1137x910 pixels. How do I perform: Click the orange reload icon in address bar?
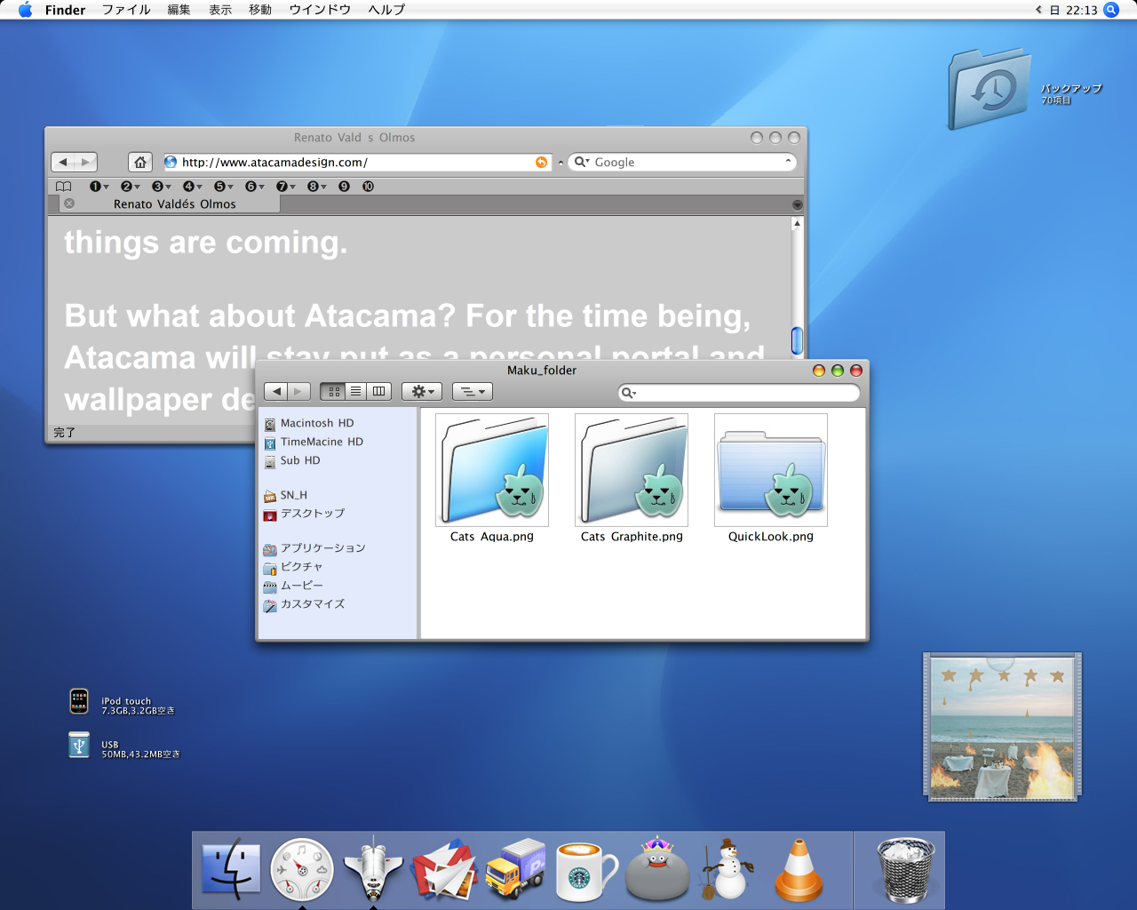541,162
